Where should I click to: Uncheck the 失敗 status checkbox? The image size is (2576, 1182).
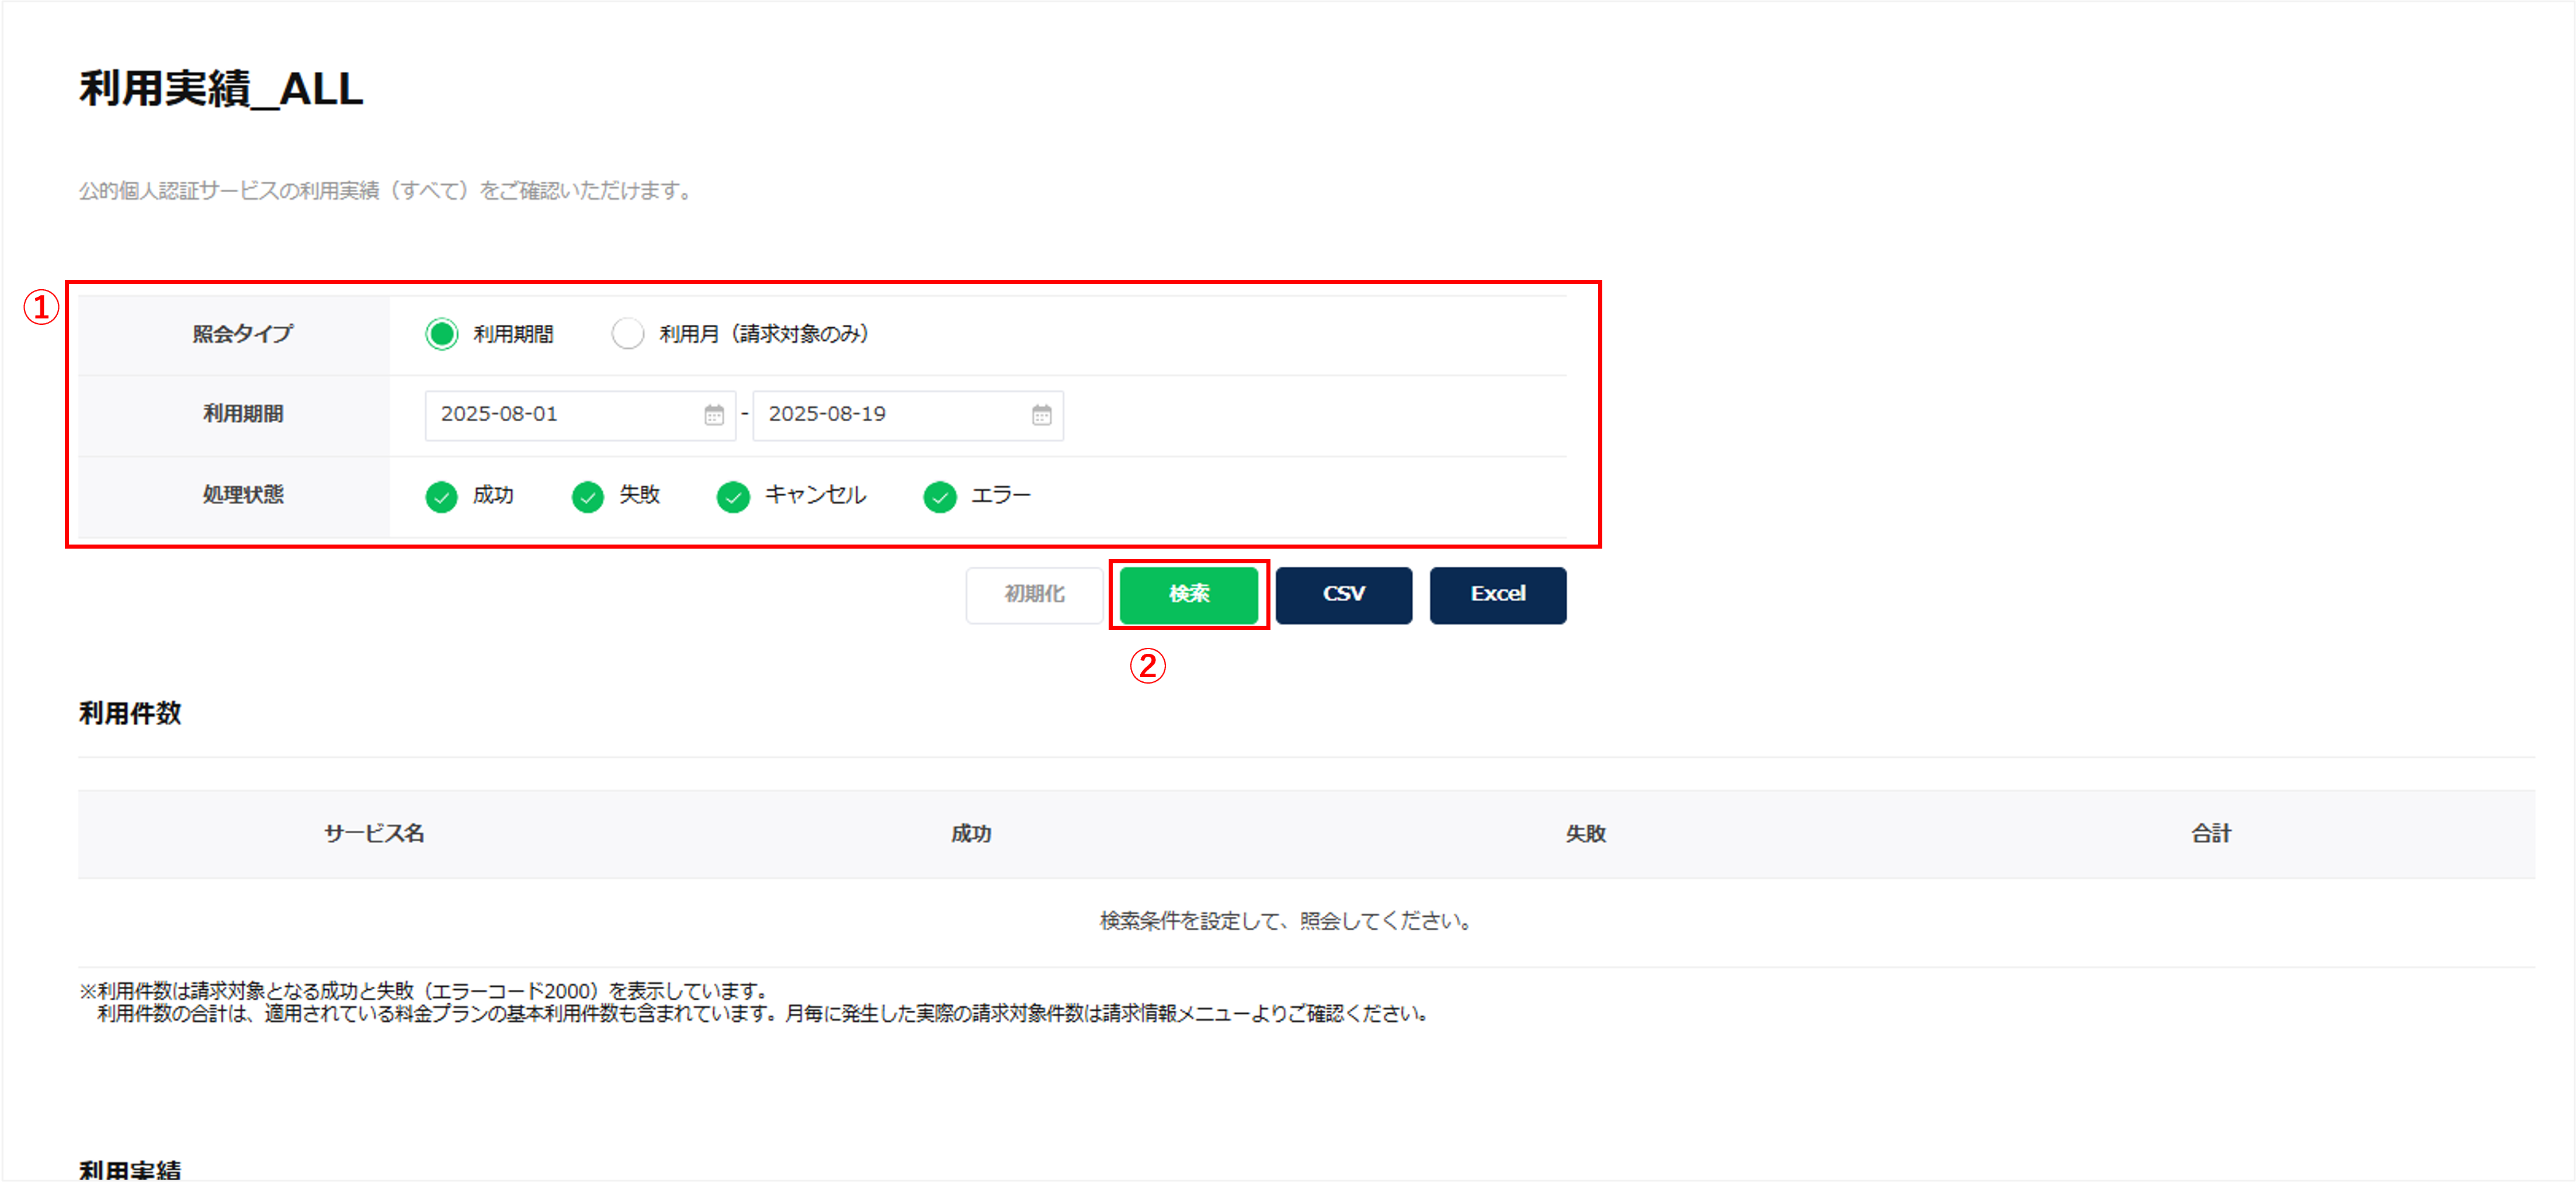[587, 496]
